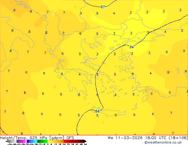Pick the dark purple swatch on the scale
This screenshot has width=188, height=145.
pos(17,141)
